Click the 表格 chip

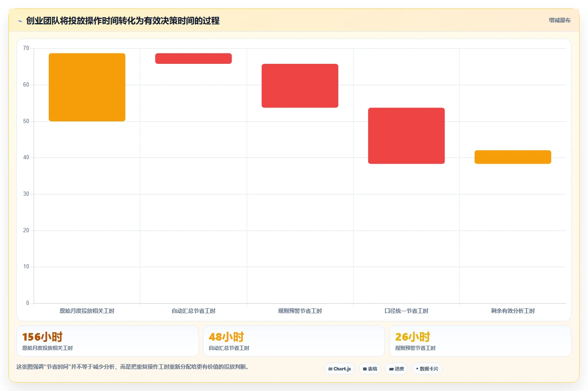point(370,369)
